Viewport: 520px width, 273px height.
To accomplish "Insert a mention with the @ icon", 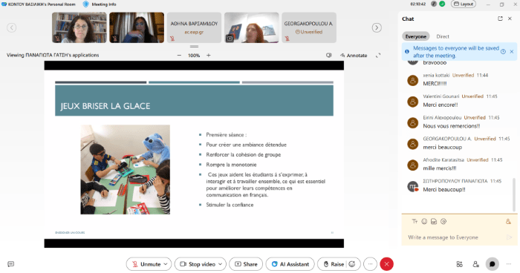I will coord(443,221).
